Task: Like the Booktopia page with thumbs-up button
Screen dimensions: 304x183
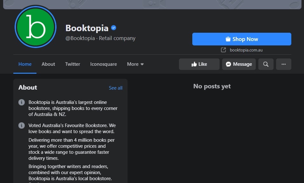Action: click(x=199, y=64)
